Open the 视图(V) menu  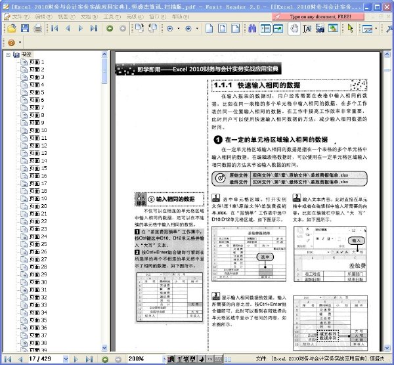(x=66, y=17)
